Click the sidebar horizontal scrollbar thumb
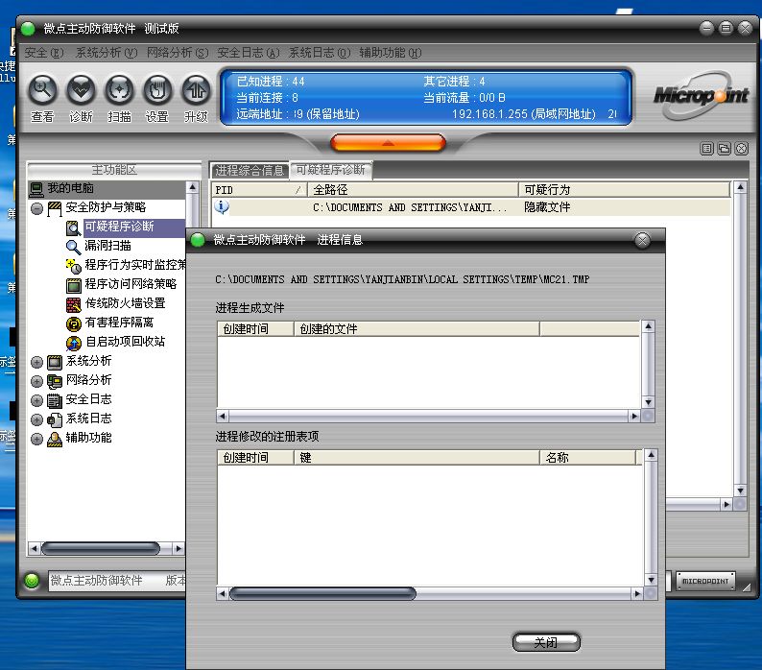Image resolution: width=762 pixels, height=670 pixels. point(101,549)
